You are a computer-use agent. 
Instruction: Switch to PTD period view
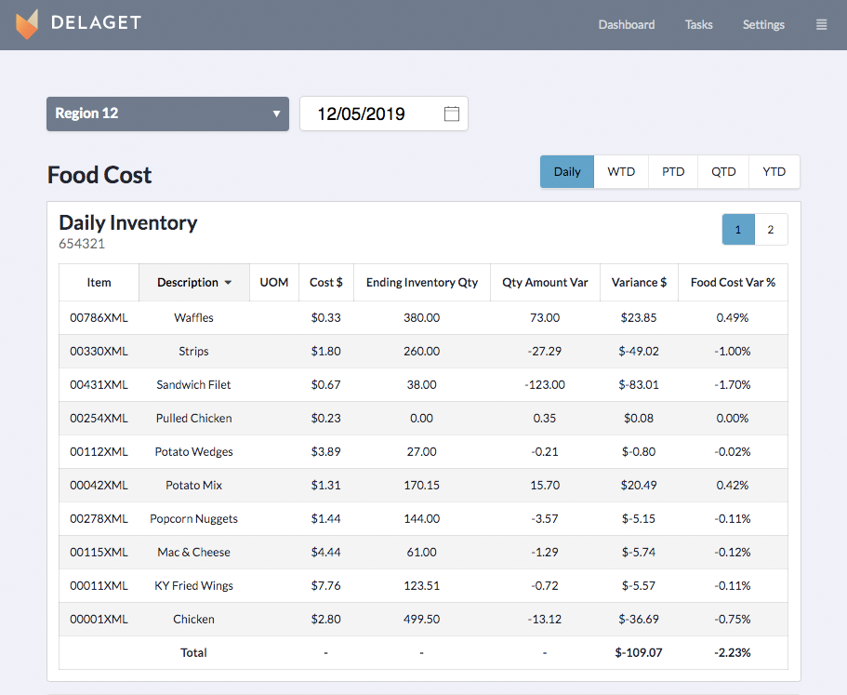pos(673,171)
